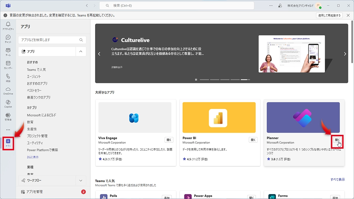
Task: Click 詳細を表示 on Culturelive banner
Action: [x=117, y=67]
